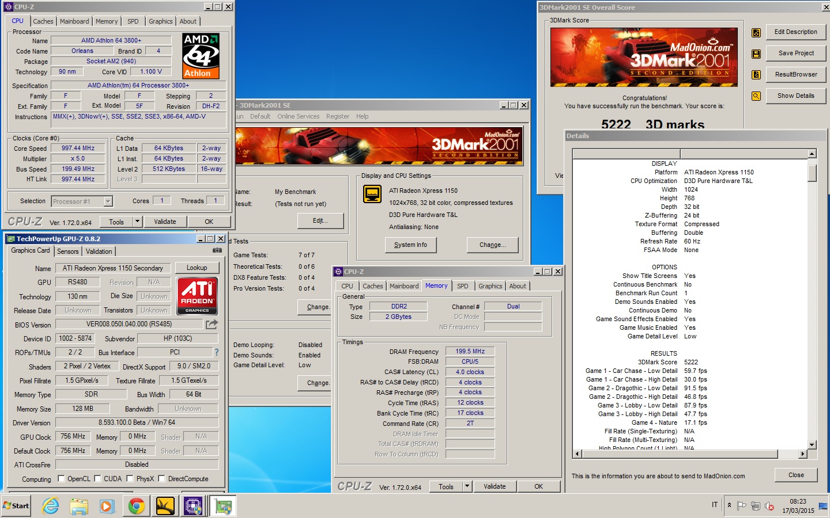Screen dimensions: 830x518
Task: Click the GPU-Z screenshot camera icon
Action: point(217,250)
